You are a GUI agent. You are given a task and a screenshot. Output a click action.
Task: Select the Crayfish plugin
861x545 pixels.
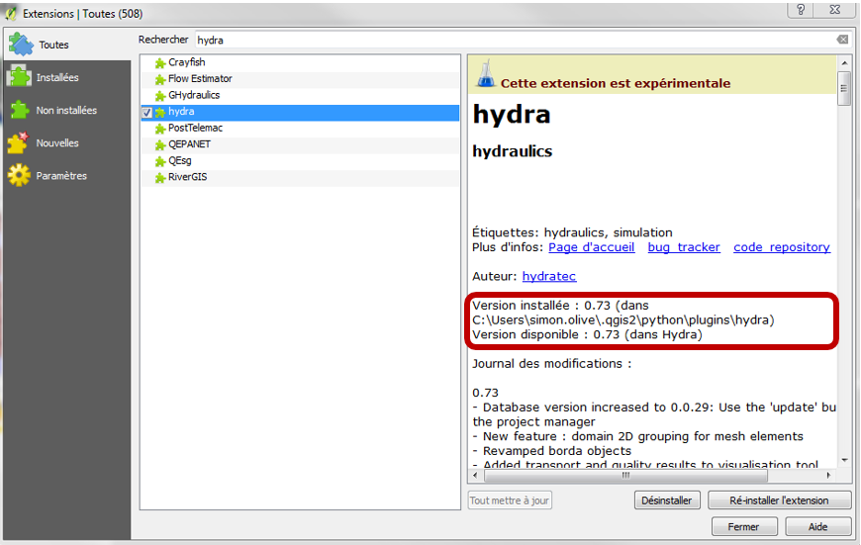[x=301, y=62]
